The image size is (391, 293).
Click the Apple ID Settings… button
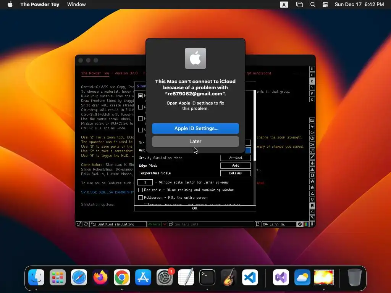pos(195,129)
